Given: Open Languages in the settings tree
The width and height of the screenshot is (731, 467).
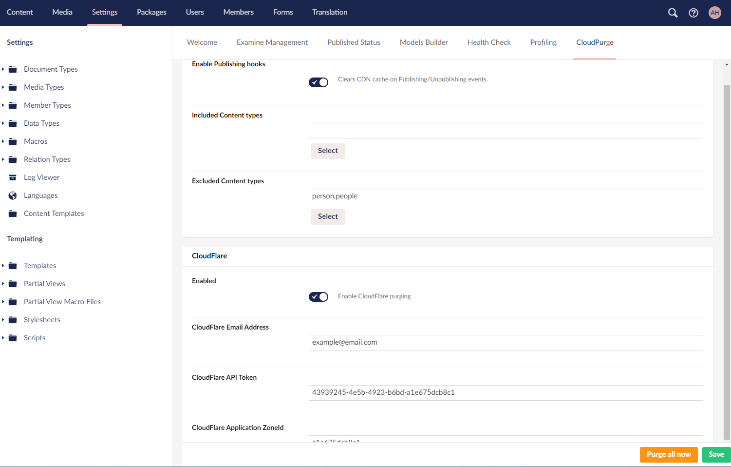Looking at the screenshot, I should [x=40, y=195].
